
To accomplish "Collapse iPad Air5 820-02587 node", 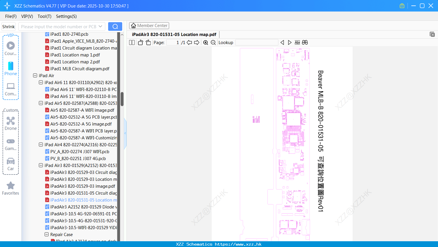I will pyautogui.click(x=41, y=103).
